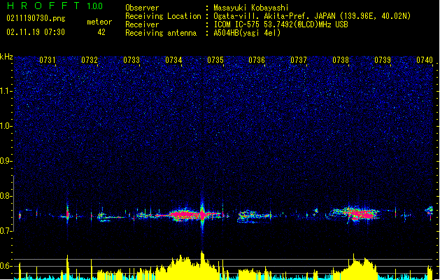
Task: Click the Receiving antenna label
Action: point(161,33)
